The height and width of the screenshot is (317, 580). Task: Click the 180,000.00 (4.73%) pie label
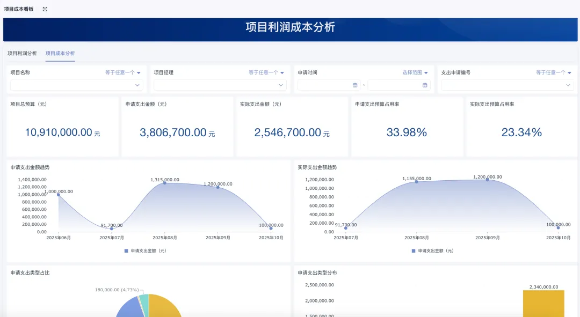(117, 290)
